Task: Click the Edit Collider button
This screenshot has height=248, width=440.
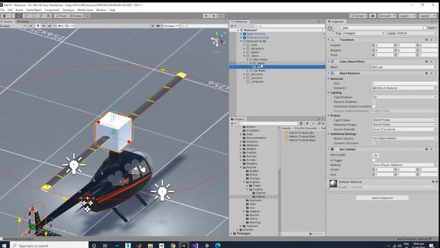Action: [376, 155]
